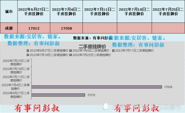Select the 2022年7月18日二手房挂牌价 column header
Viewport: 185px width, 113px height.
click(x=134, y=12)
